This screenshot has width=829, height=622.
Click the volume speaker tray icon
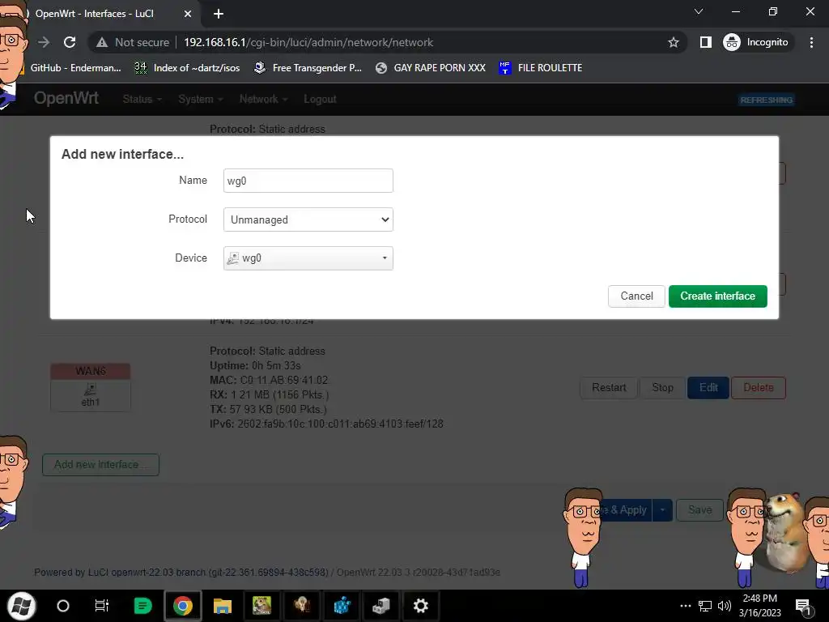(725, 606)
